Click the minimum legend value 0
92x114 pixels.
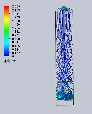pyautogui.click(x=13, y=57)
